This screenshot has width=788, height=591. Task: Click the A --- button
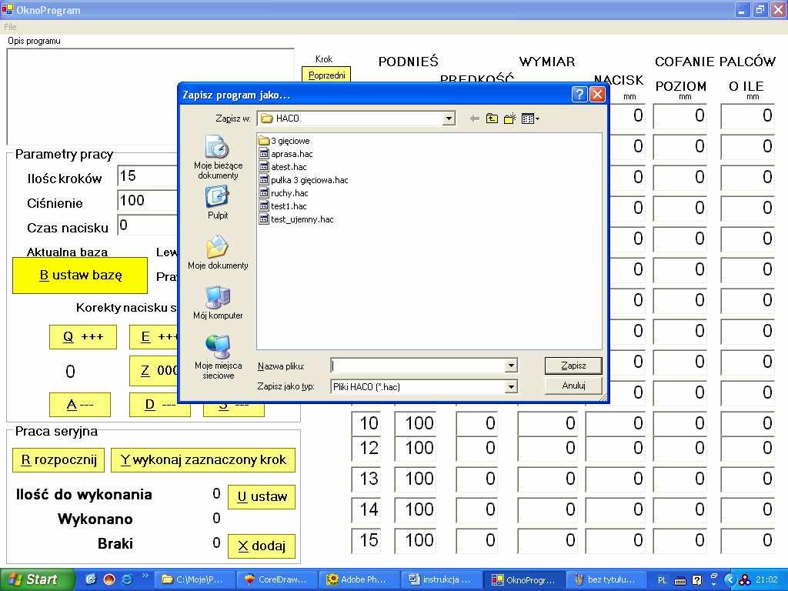click(x=80, y=405)
